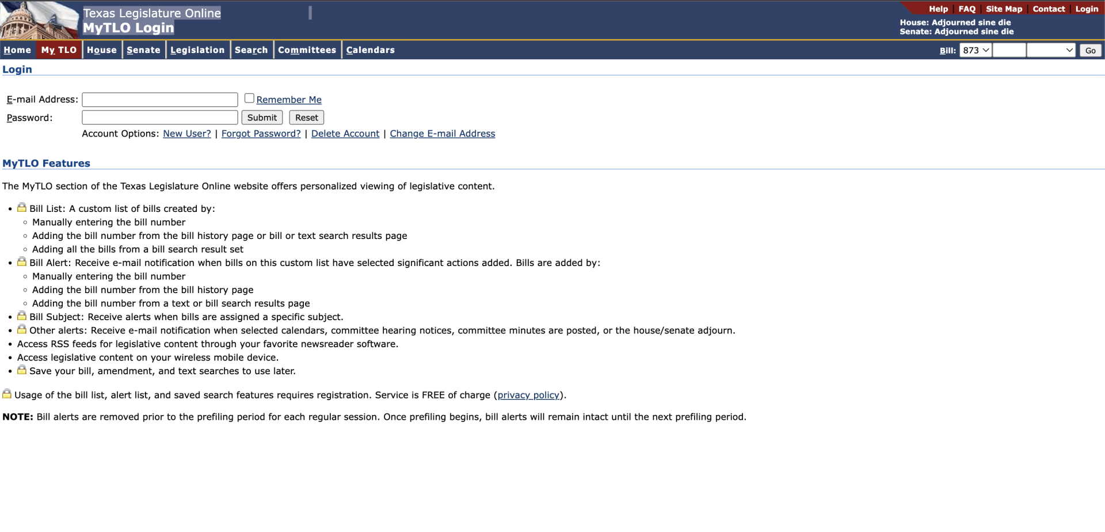Click the lock icon beside Bill List
Viewport: 1105px width, 532px height.
tap(22, 207)
